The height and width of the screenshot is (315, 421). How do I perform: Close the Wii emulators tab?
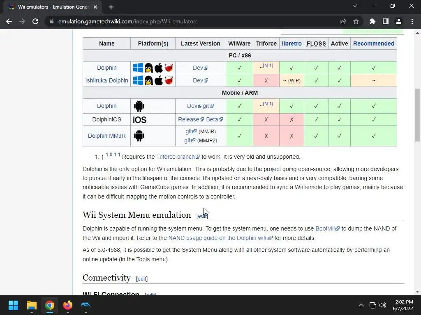95,7
